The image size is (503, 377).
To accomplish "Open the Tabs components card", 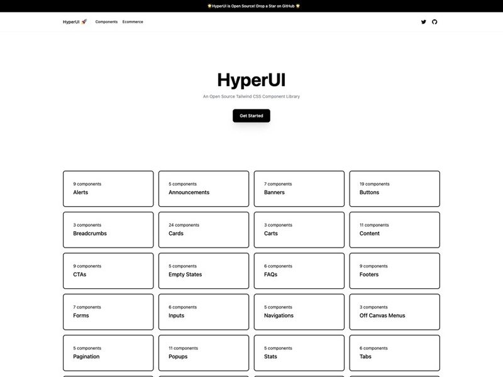I will 395,352.
